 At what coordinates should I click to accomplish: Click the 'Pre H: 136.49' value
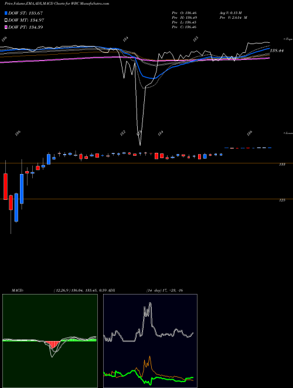(184, 18)
